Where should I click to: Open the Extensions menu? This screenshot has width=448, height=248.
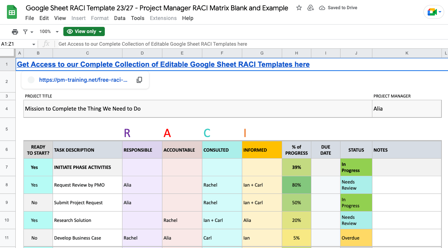tap(163, 18)
